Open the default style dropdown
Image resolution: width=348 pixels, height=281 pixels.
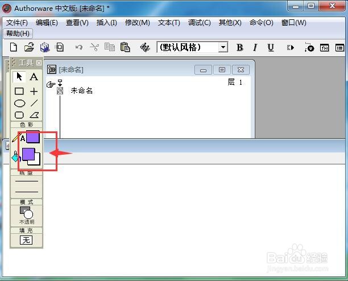[x=223, y=47]
